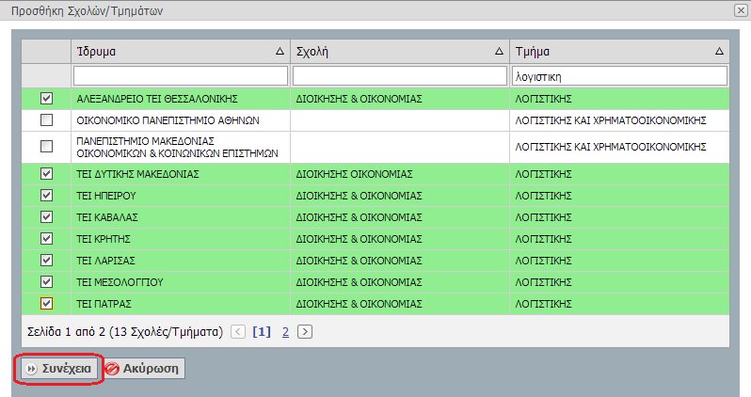Click the Σελίδα 1 από 2 pager text
The height and width of the screenshot is (397, 751).
(x=125, y=332)
